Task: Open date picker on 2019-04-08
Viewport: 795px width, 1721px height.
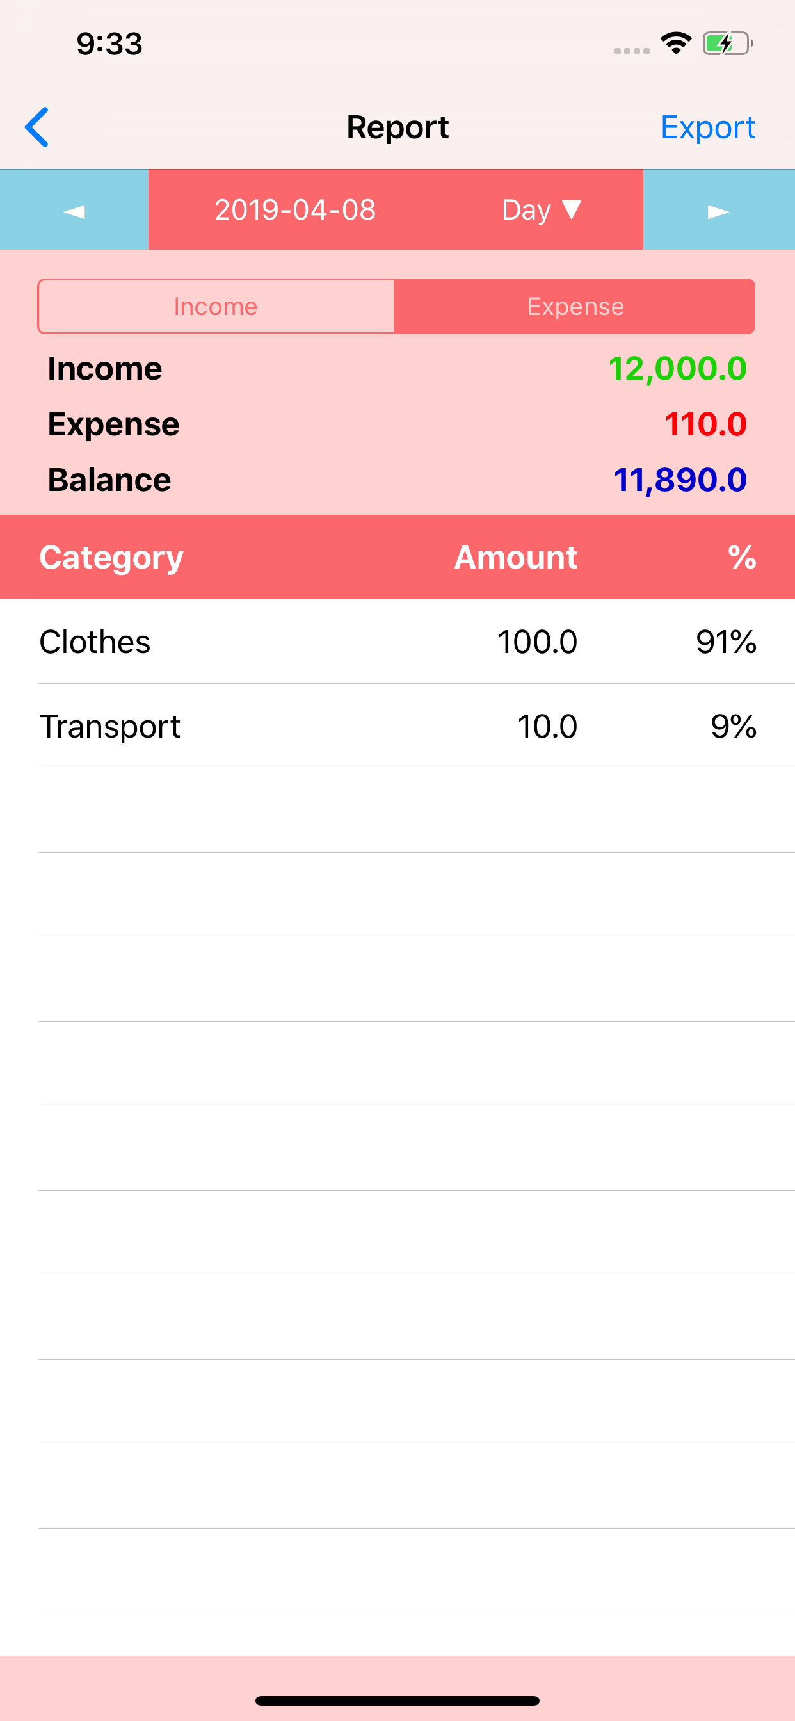Action: [x=294, y=211]
